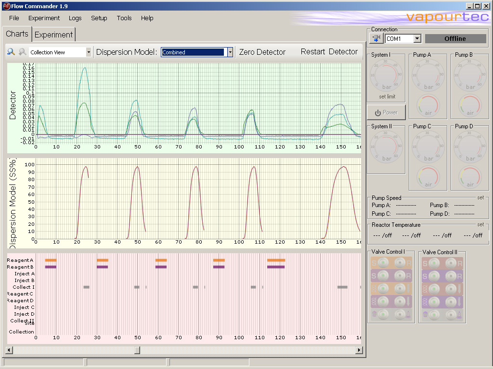Image resolution: width=493 pixels, height=369 pixels.
Task: Open the Tools menu
Action: 124,18
